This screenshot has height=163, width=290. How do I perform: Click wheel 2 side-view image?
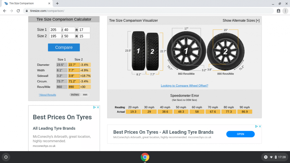coord(226,52)
